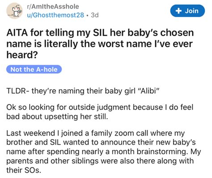Open the AITA post title
Screen dimensions: 212x178
pyautogui.click(x=100, y=44)
